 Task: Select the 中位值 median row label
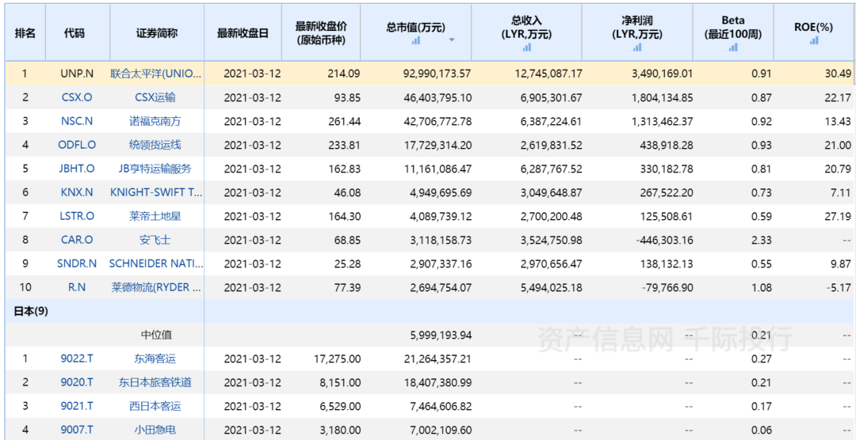coord(157,335)
